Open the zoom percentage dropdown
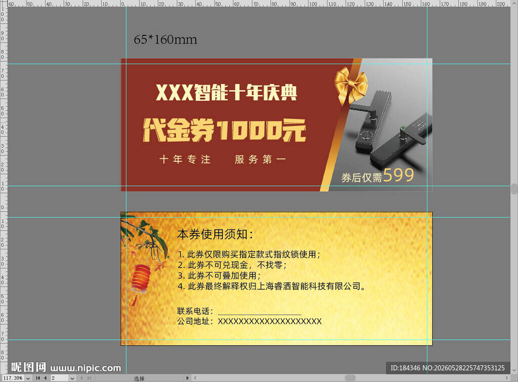Image resolution: width=518 pixels, height=382 pixels. pyautogui.click(x=28, y=378)
